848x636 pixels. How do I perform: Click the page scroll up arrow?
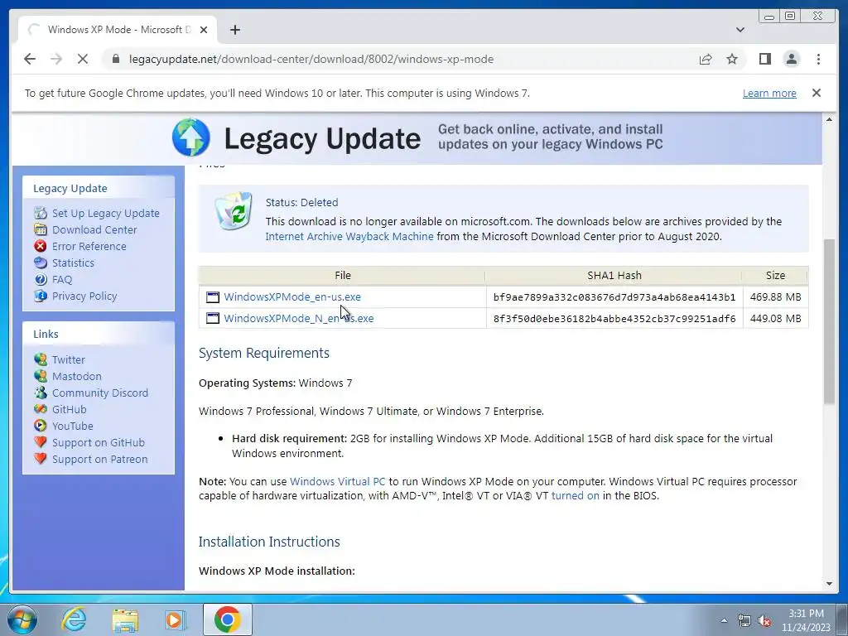click(829, 119)
